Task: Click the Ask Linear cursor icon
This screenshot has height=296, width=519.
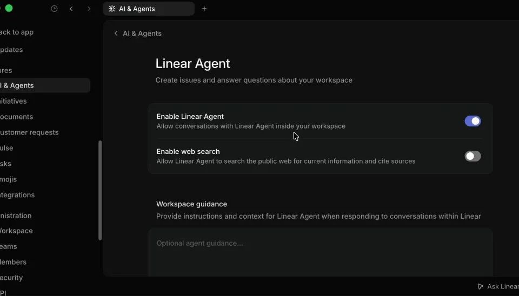Action: tap(480, 286)
